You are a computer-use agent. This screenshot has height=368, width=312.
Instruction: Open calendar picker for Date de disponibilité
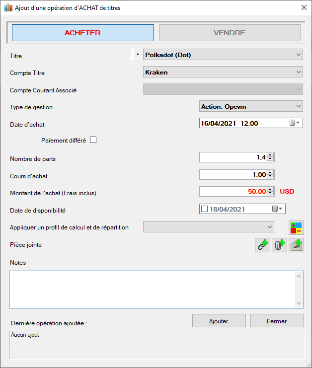coord(277,209)
